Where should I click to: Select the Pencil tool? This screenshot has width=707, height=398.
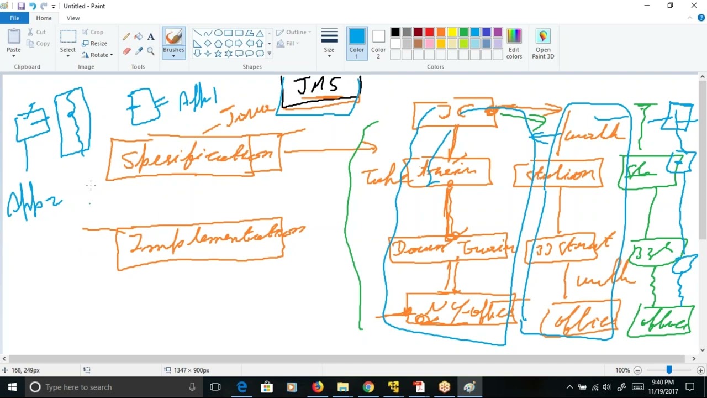pos(126,37)
